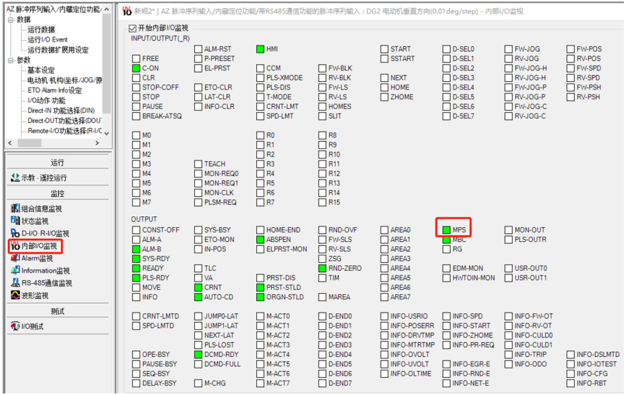Select 运行数据 in the tree

click(x=41, y=30)
